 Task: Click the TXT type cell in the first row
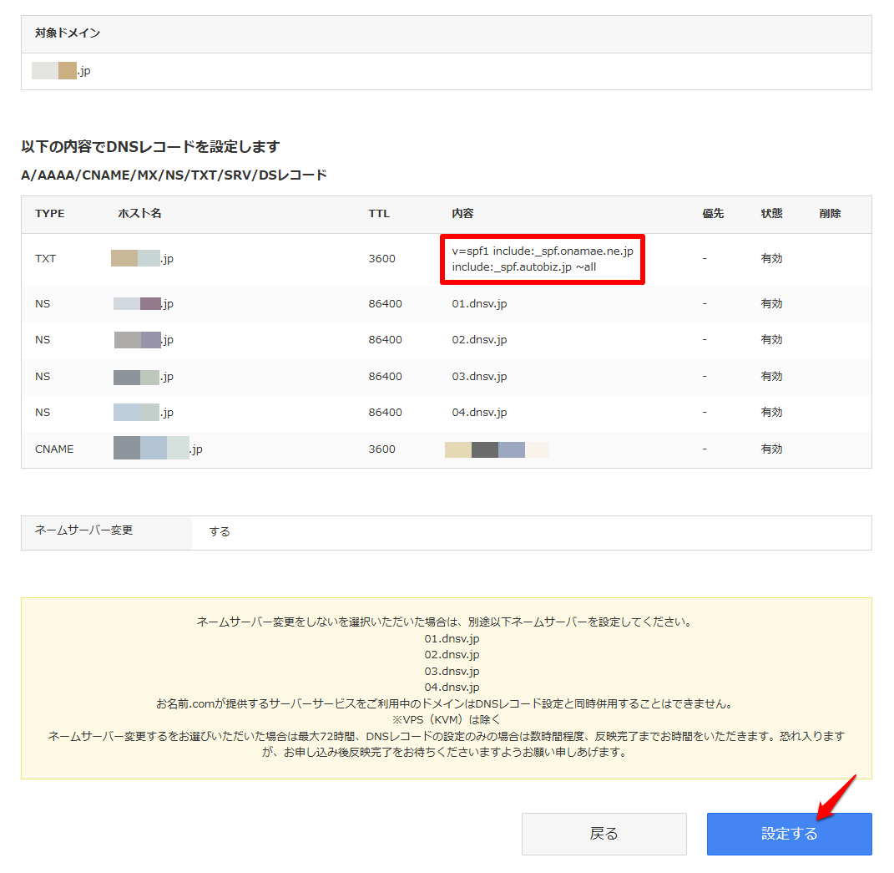pos(45,259)
